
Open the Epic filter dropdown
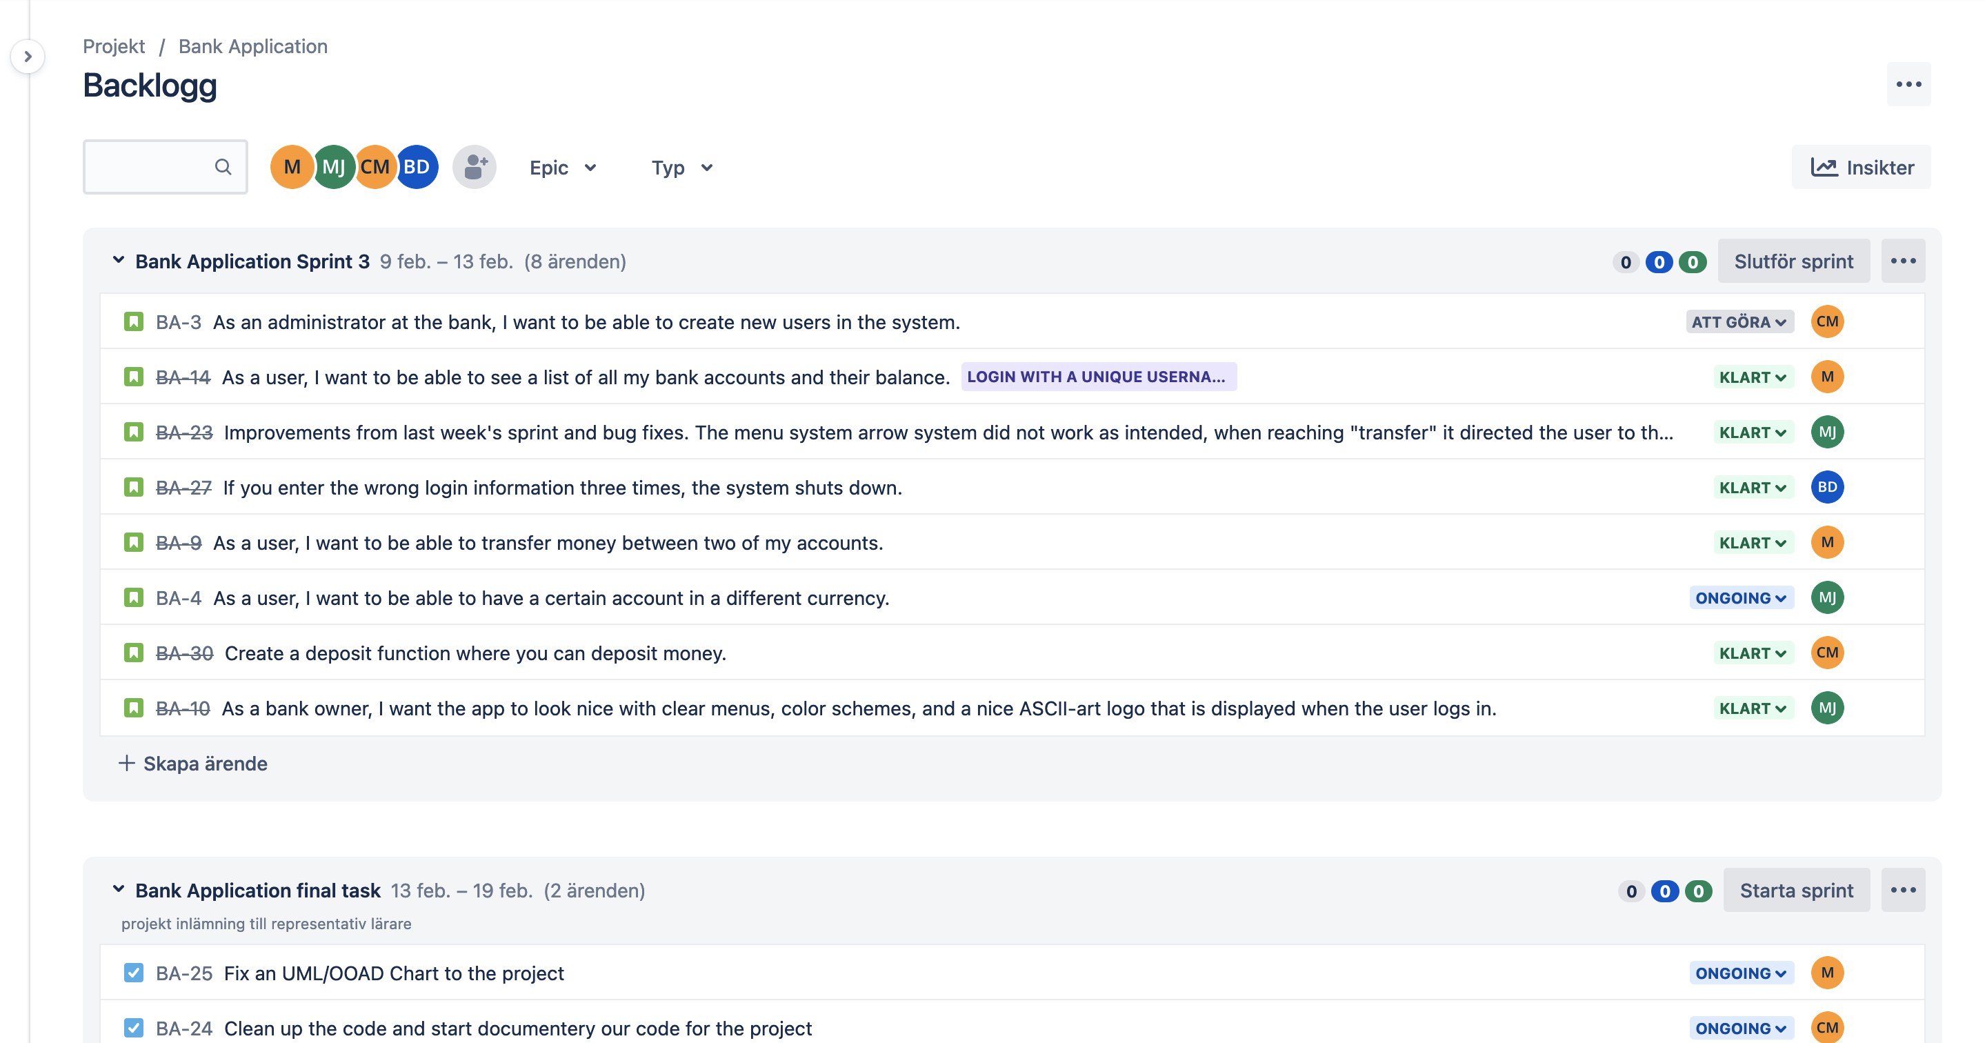pyautogui.click(x=563, y=168)
